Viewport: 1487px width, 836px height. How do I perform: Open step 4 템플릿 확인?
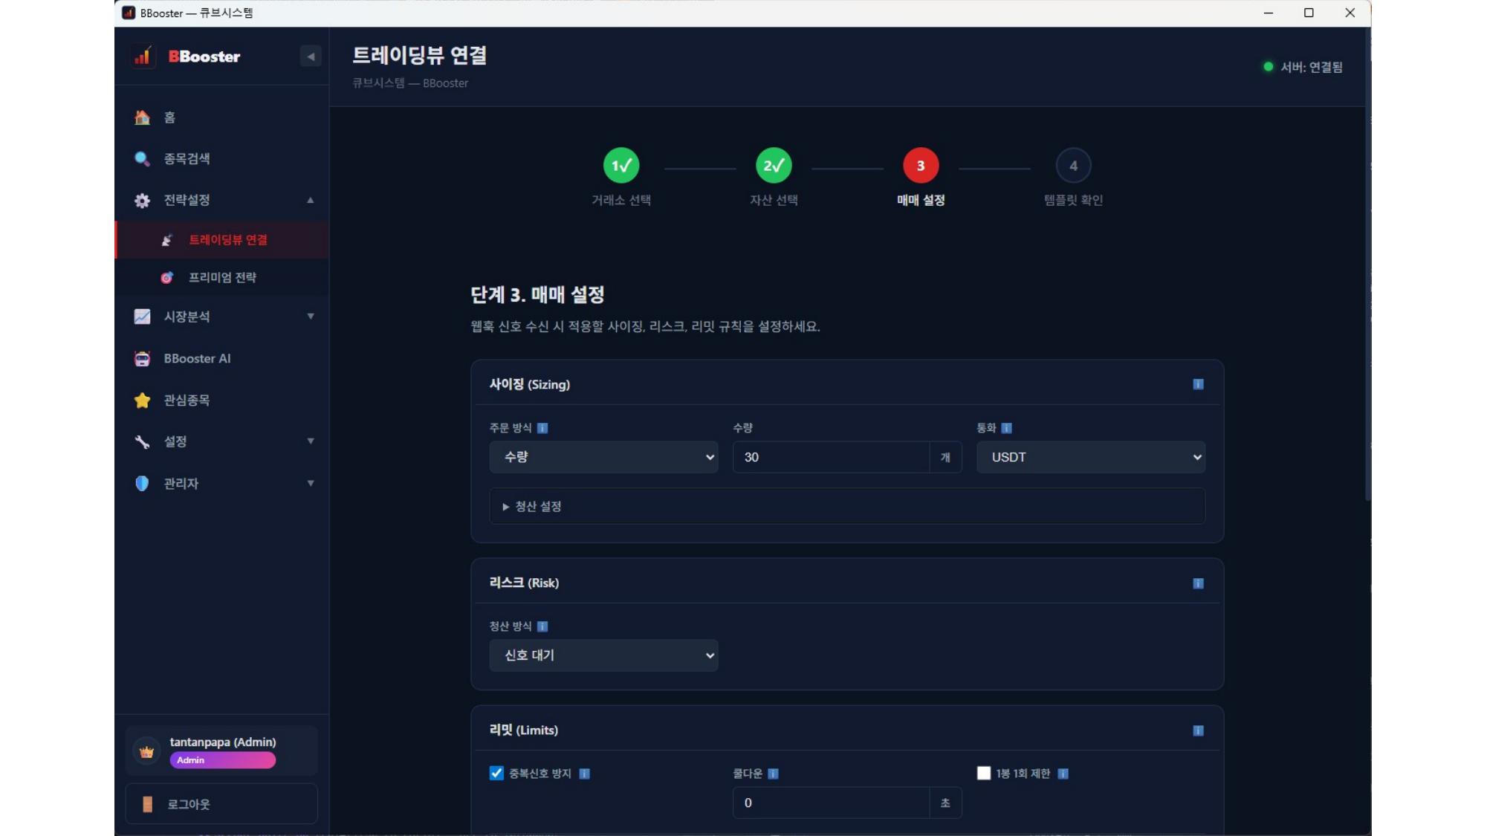(1073, 165)
